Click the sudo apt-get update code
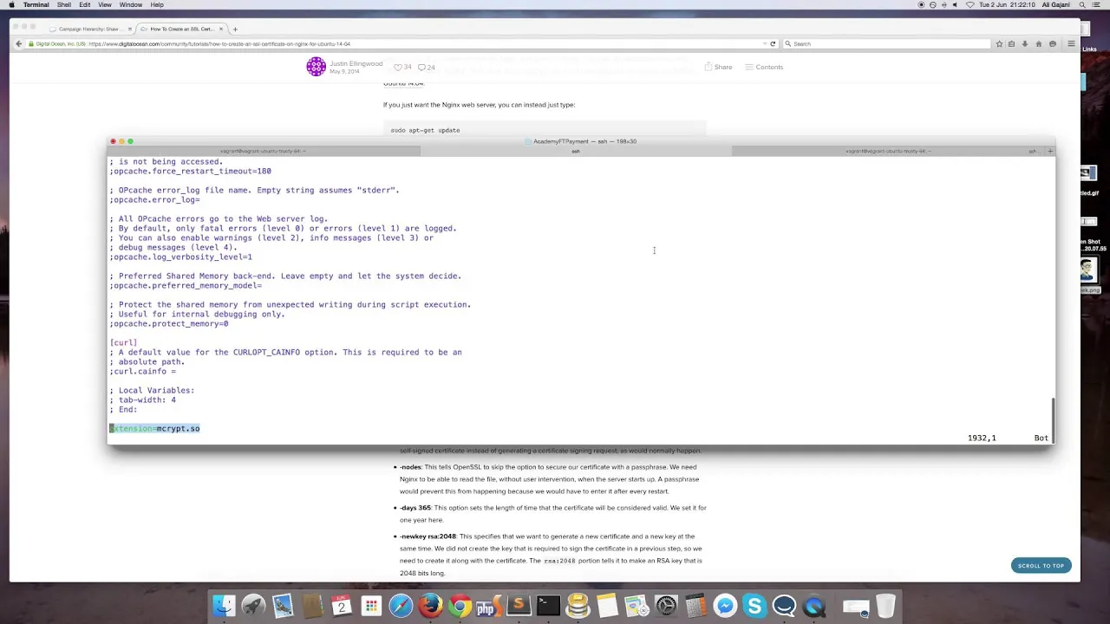1110x624 pixels. (x=425, y=130)
